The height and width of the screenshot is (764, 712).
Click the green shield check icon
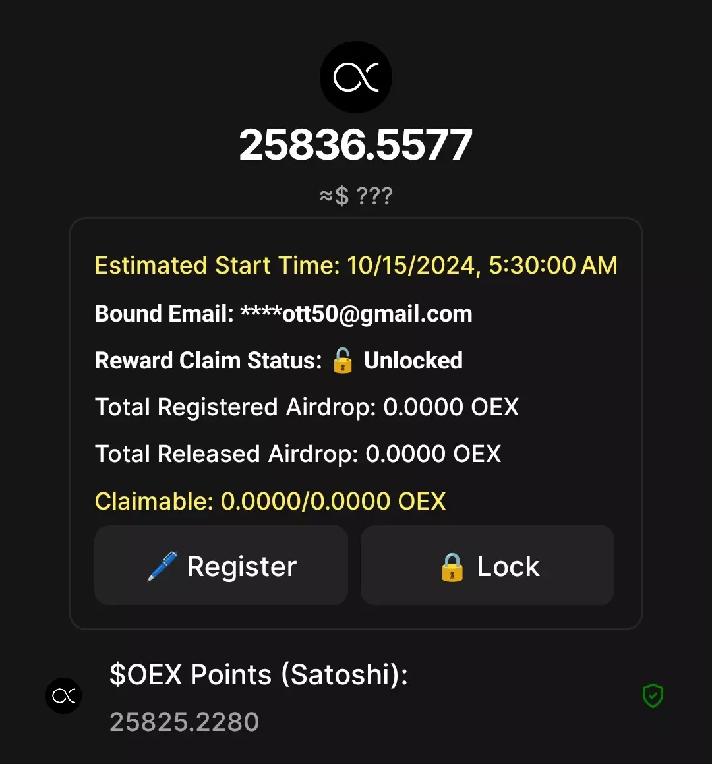click(x=653, y=695)
